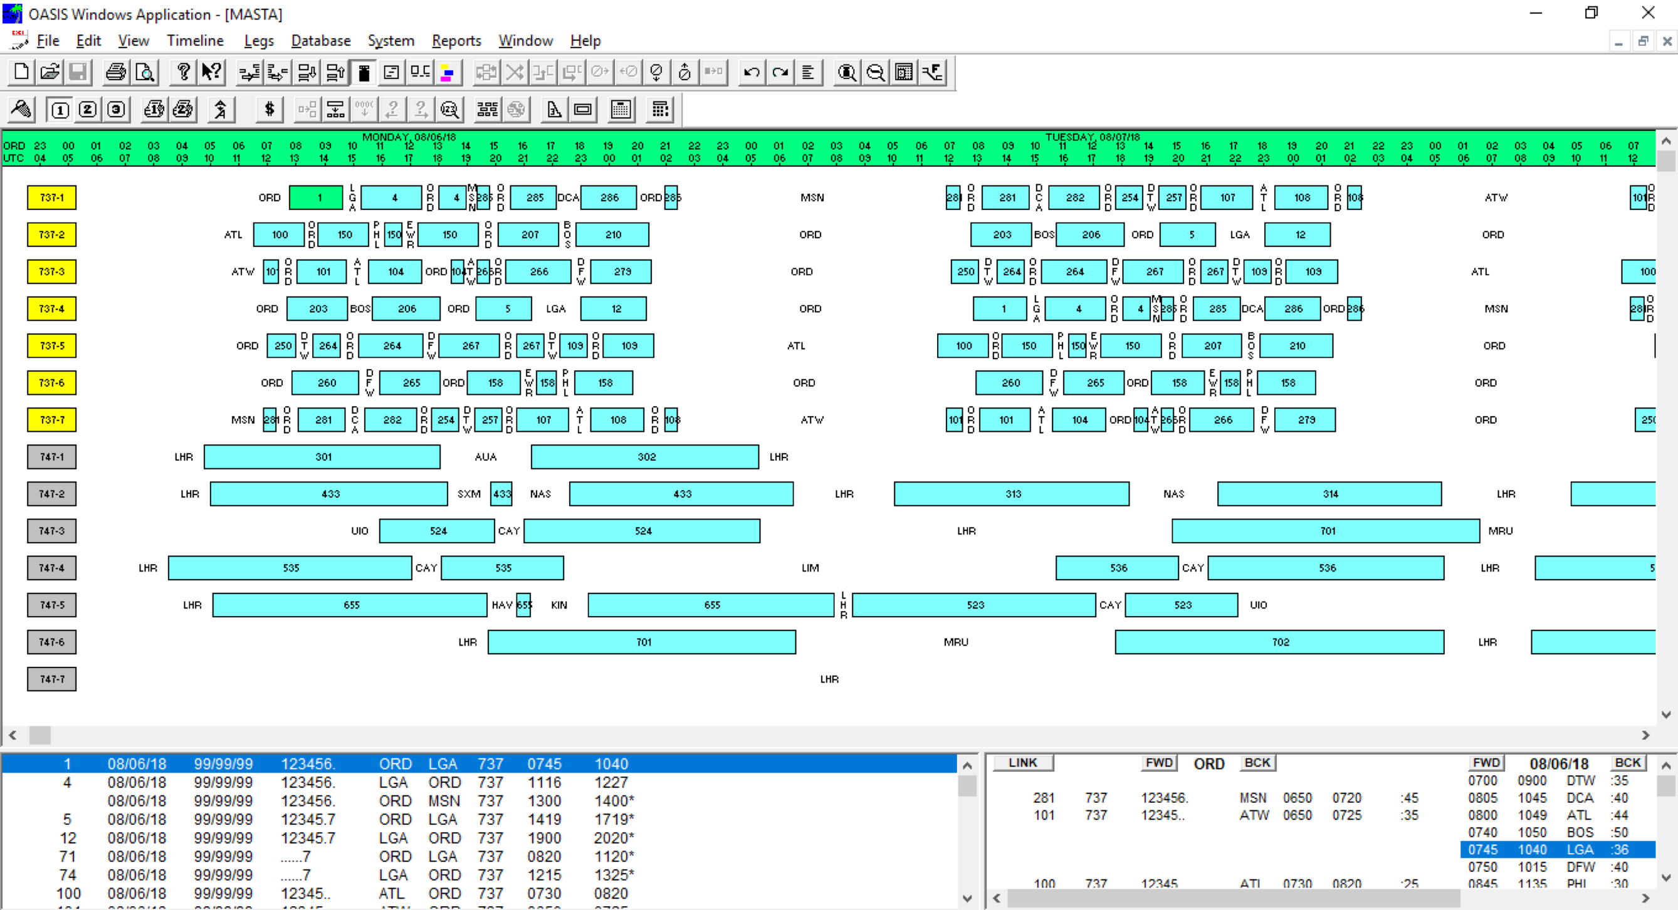Select the 747-7 aircraft label
1678x910 pixels.
pos(51,679)
